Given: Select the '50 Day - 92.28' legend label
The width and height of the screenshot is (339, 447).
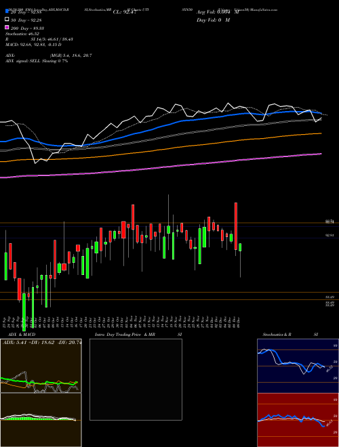Looking at the screenshot, I should pyautogui.click(x=26, y=20).
